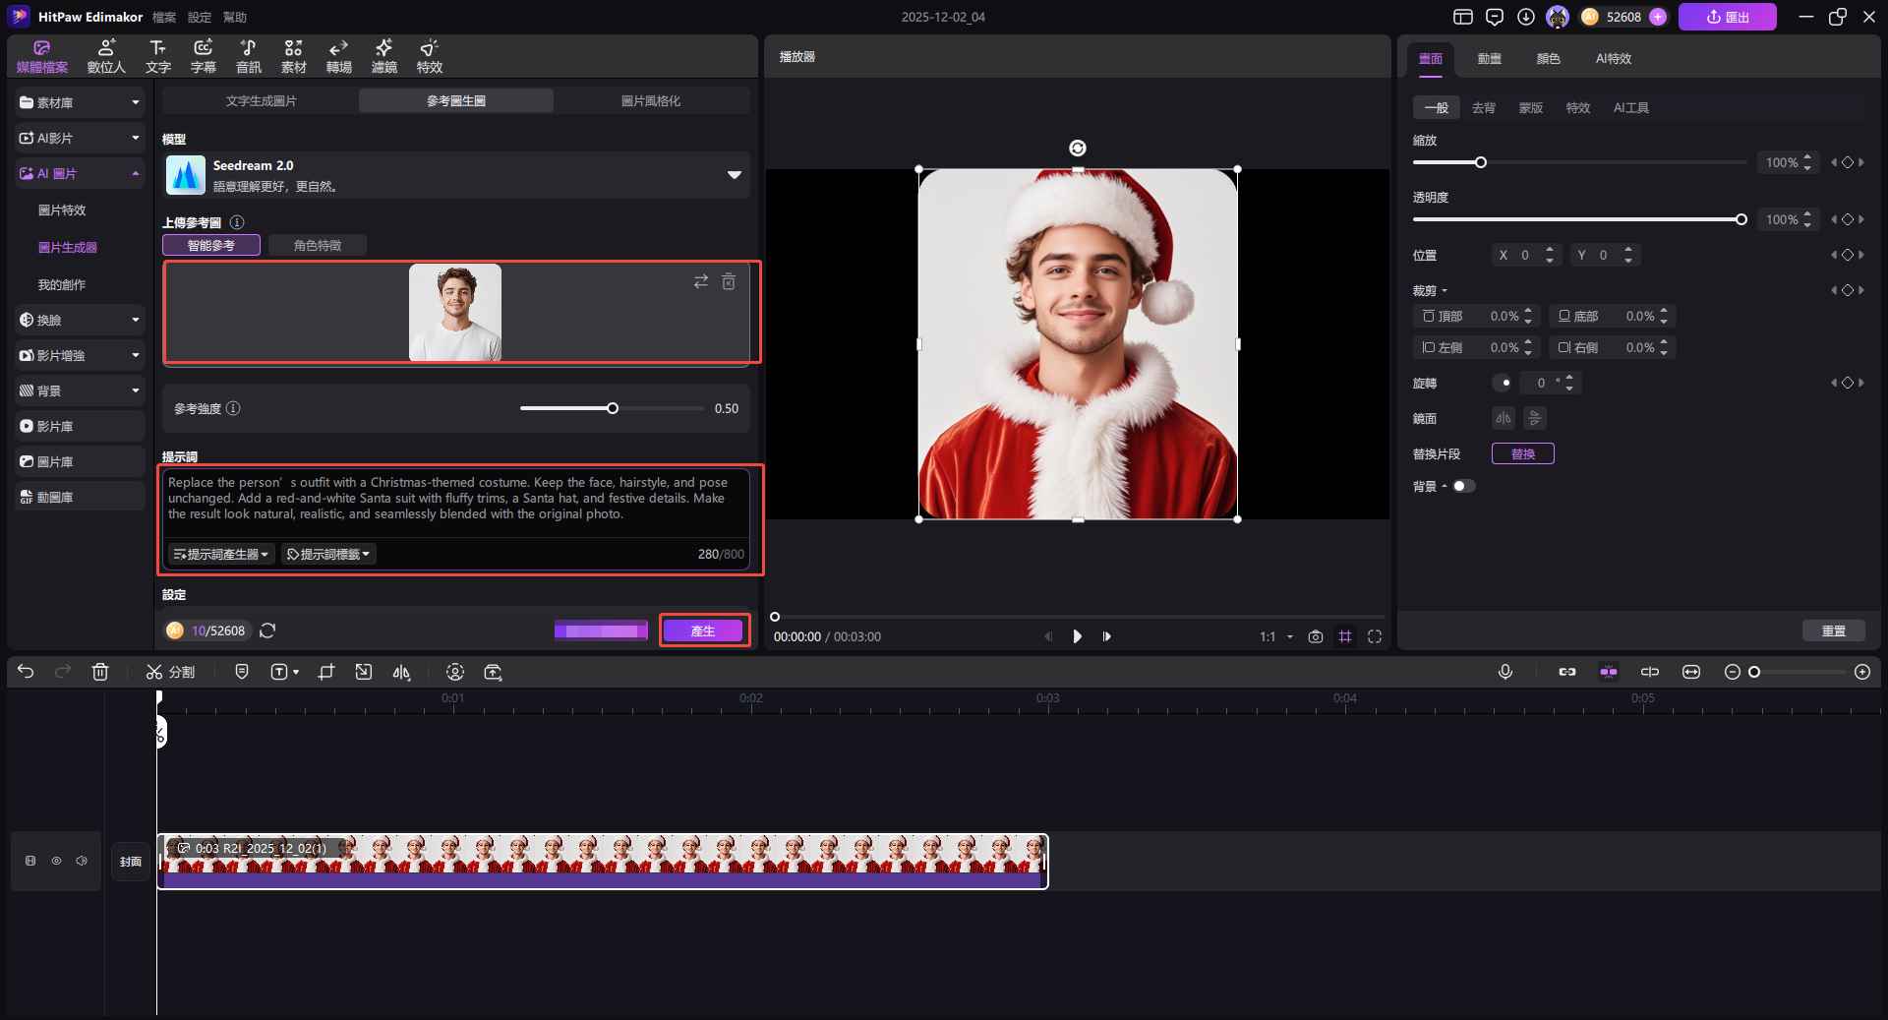Toggle track visibility eye icon
Viewport: 1888px width, 1020px height.
56,861
